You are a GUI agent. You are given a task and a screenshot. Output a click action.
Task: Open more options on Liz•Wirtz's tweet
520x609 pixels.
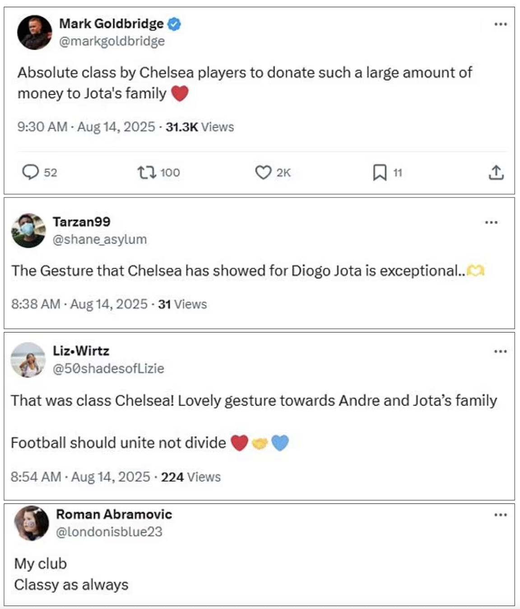coord(500,351)
